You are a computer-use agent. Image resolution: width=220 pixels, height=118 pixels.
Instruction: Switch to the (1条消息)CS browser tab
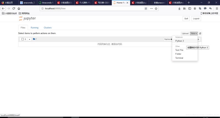[x=65, y=3]
